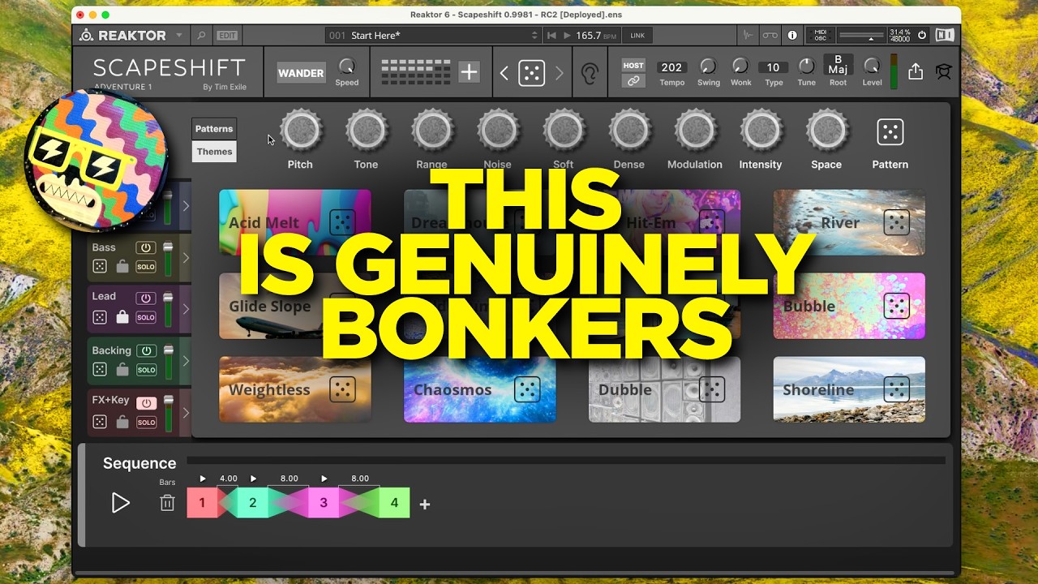Randomize the FX+Key track dice
The width and height of the screenshot is (1038, 584).
pos(99,422)
